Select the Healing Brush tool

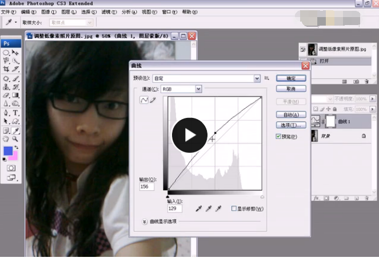pos(6,79)
